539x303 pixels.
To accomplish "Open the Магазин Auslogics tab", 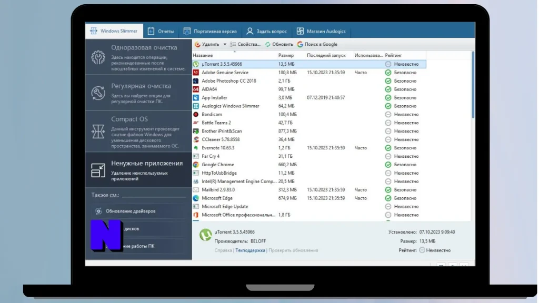I will tap(321, 31).
